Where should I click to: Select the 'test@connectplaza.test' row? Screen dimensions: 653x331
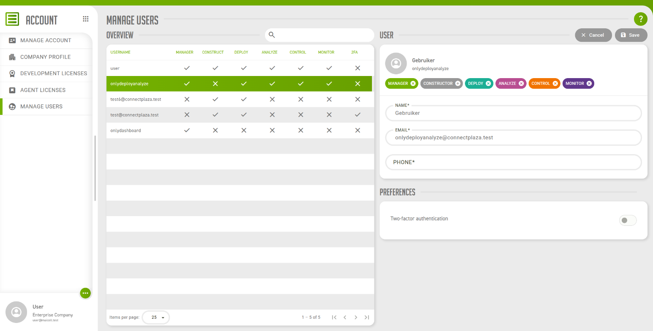240,115
